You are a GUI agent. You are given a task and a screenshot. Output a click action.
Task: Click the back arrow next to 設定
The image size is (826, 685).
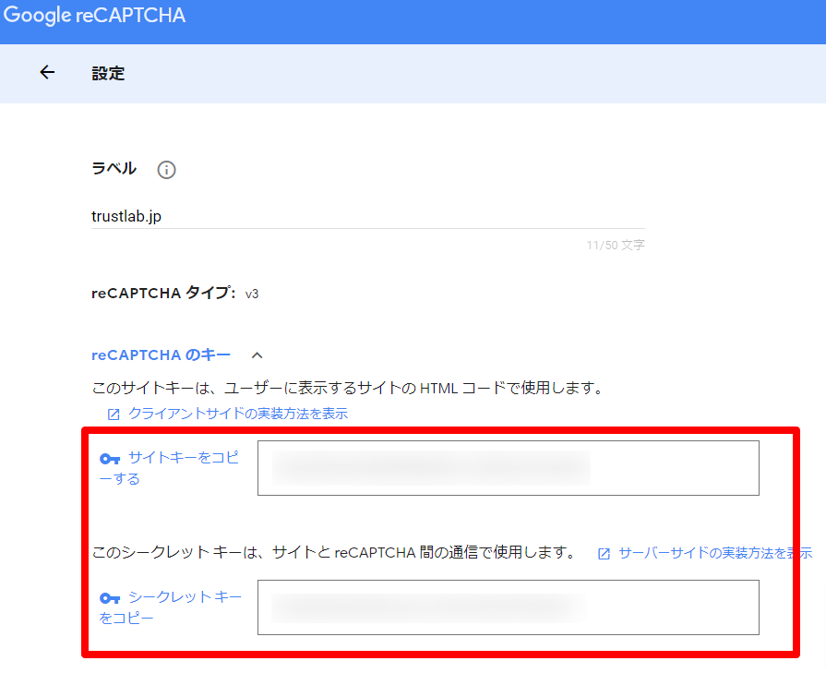pos(47,73)
